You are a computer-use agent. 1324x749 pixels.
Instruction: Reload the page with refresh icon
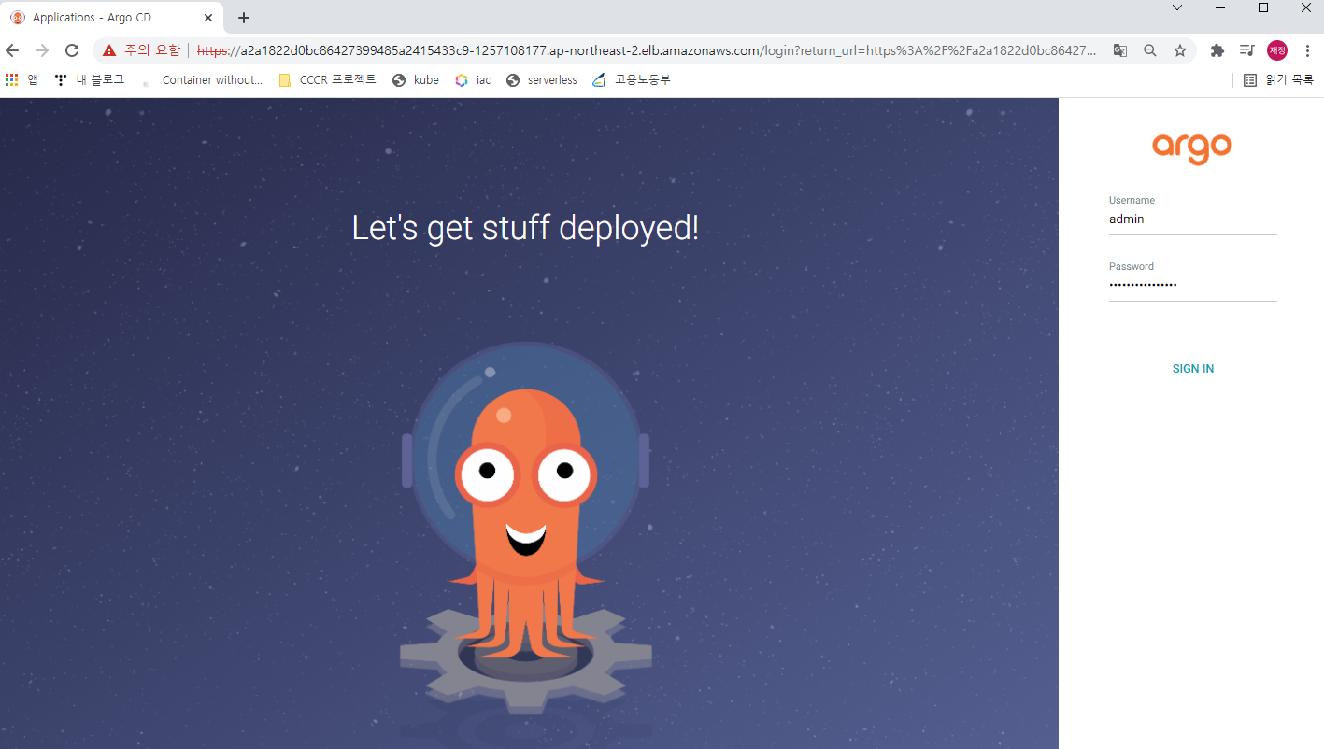[x=72, y=50]
